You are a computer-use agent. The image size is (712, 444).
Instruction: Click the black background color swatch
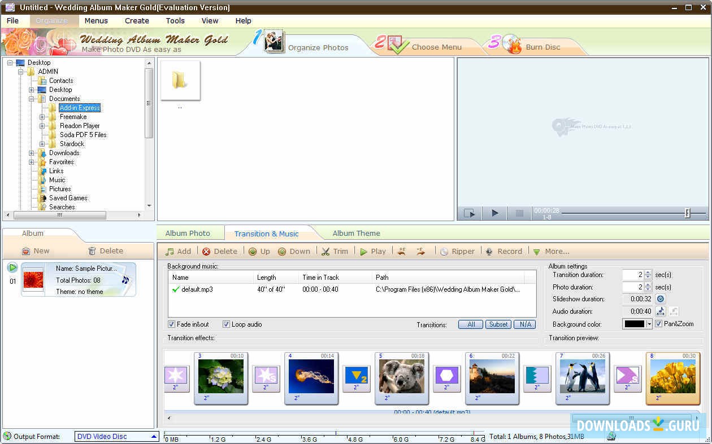click(634, 324)
